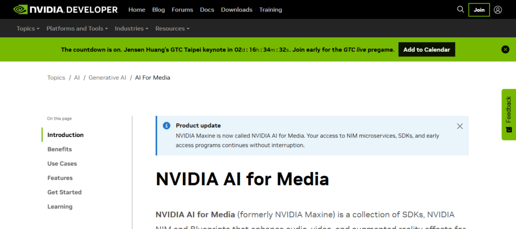Image resolution: width=516 pixels, height=229 pixels.
Task: Expand the Industries dropdown menu
Action: pyautogui.click(x=132, y=29)
